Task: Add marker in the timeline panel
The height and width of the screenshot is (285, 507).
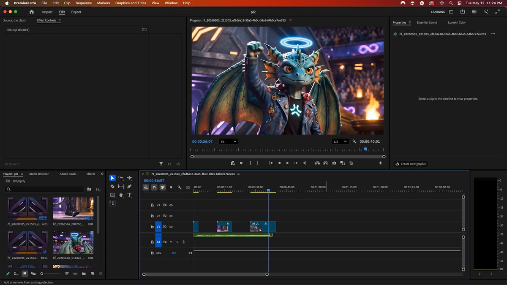Action: pyautogui.click(x=171, y=187)
